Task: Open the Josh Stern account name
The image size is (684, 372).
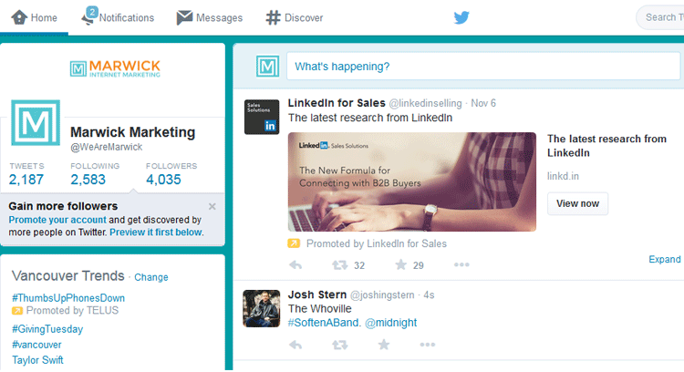Action: pos(317,294)
